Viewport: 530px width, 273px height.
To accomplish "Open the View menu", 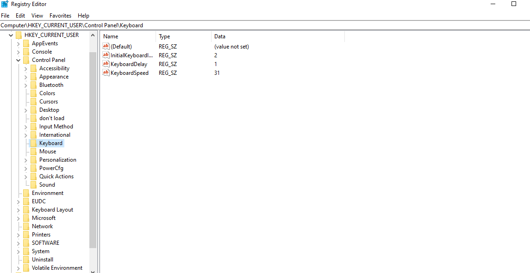I will click(x=37, y=16).
